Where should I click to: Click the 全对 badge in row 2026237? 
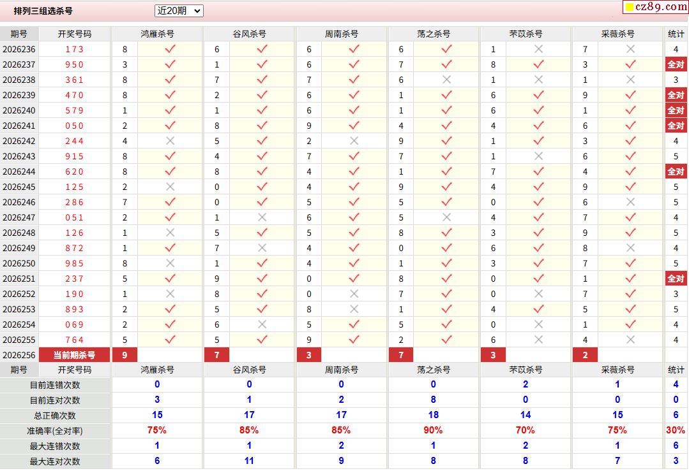(676, 64)
